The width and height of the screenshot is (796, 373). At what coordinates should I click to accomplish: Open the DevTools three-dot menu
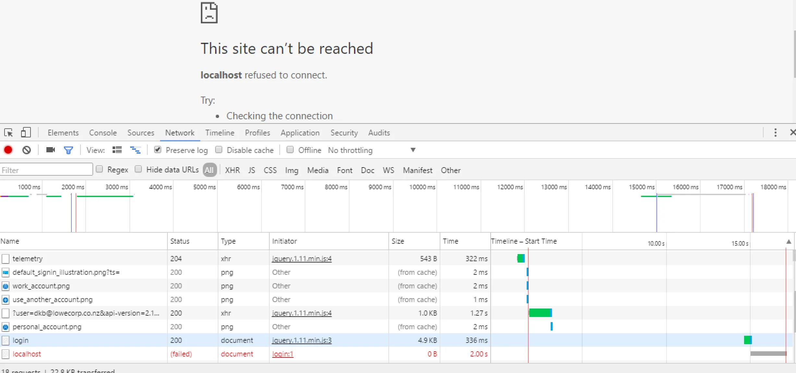pos(775,133)
